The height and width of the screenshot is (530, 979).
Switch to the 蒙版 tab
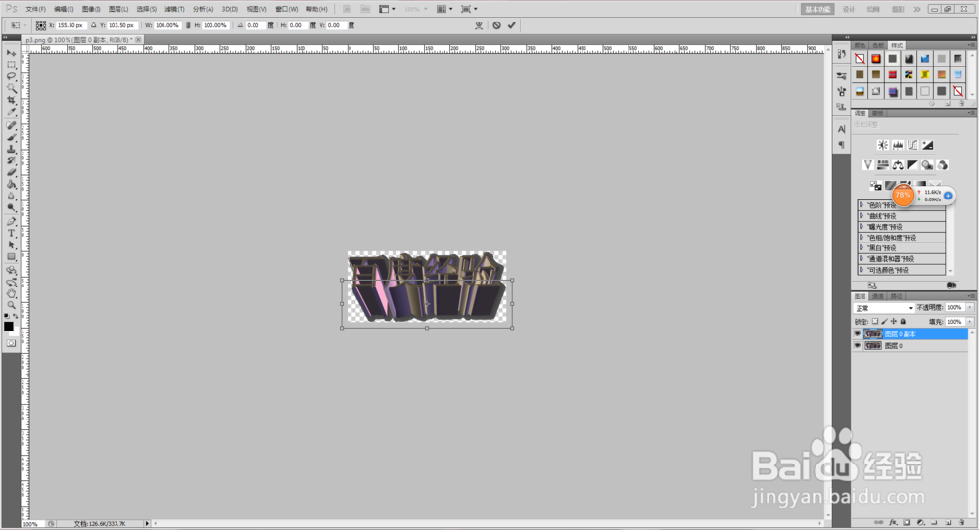click(878, 113)
